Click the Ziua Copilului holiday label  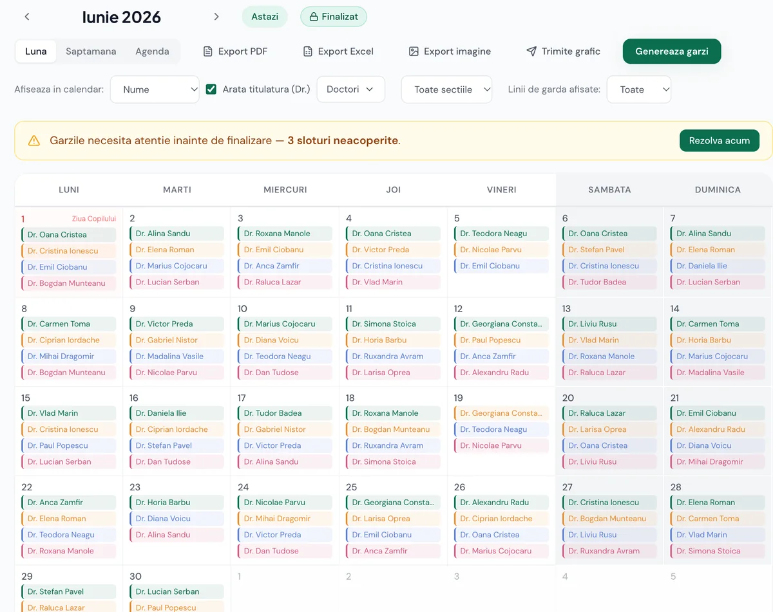pos(94,219)
